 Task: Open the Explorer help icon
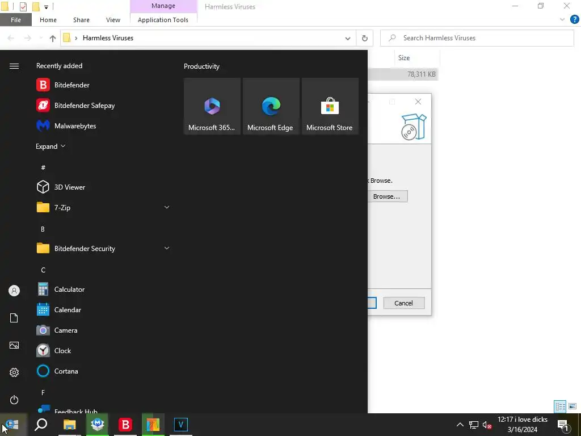pos(574,20)
